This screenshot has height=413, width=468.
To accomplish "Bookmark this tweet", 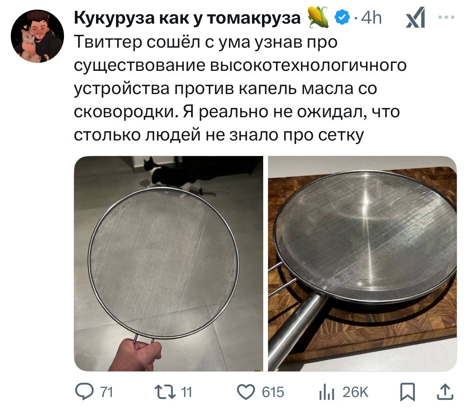I will 408,392.
